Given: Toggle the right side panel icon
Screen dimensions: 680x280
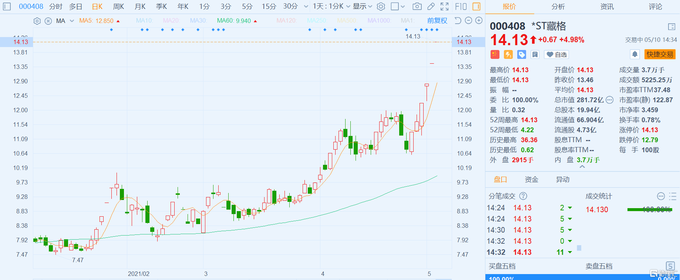Looking at the screenshot, I should pos(477,6).
